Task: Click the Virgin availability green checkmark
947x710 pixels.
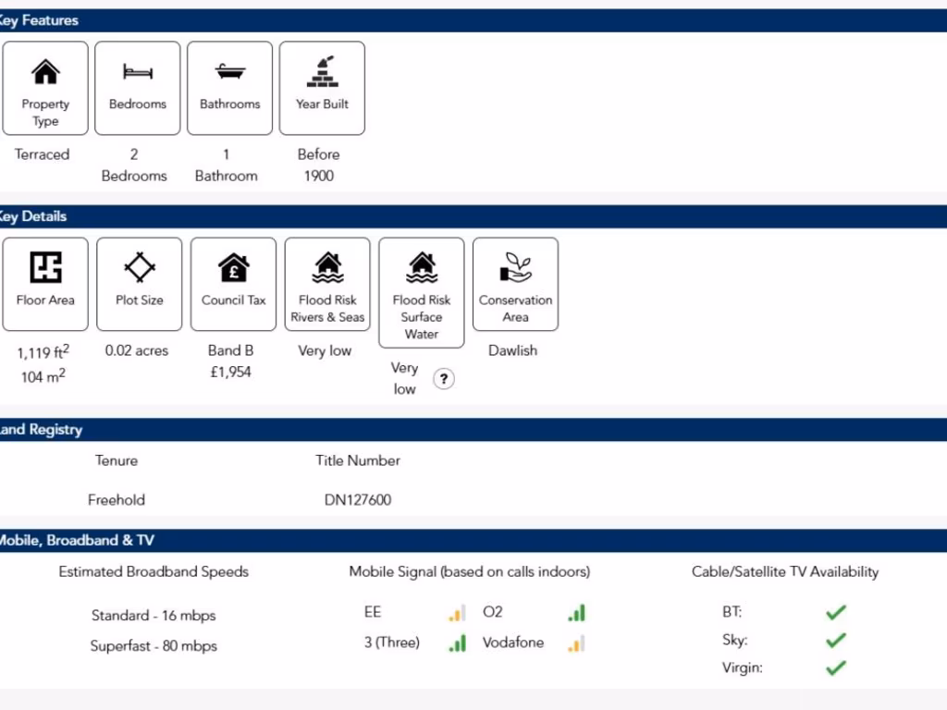Action: click(836, 667)
